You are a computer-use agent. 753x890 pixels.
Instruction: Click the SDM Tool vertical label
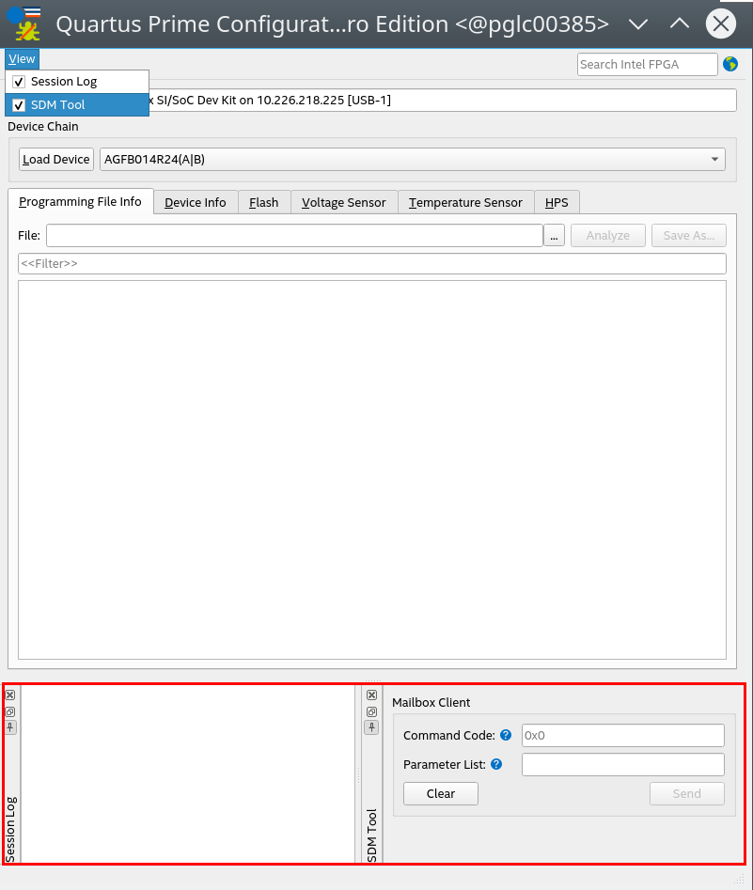click(x=372, y=835)
